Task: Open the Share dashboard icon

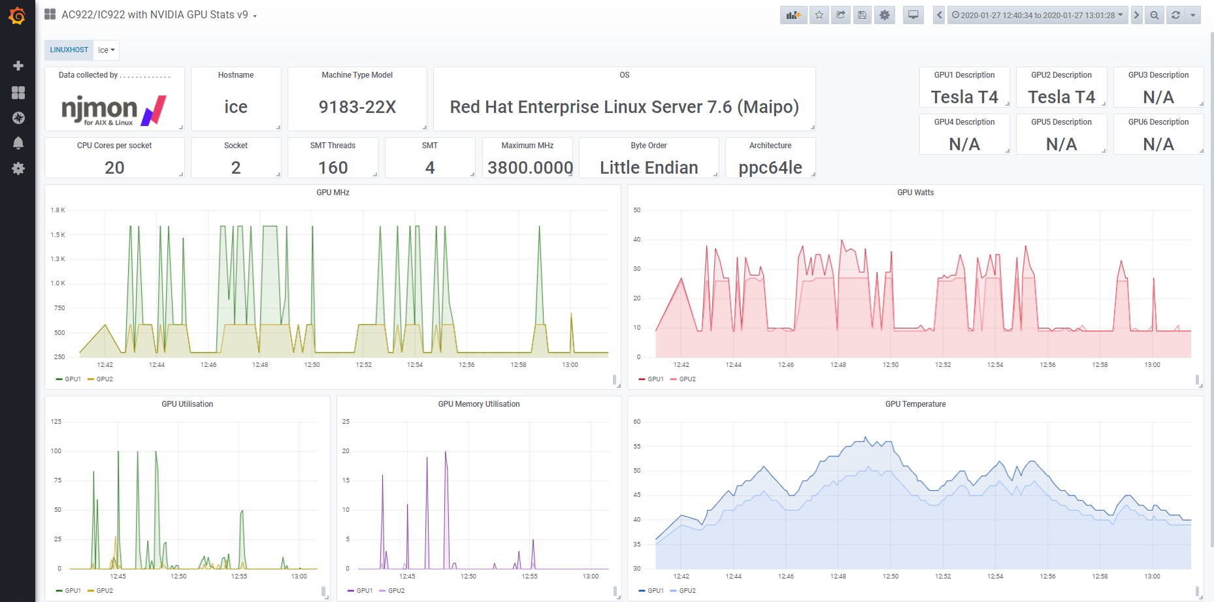Action: pyautogui.click(x=840, y=15)
